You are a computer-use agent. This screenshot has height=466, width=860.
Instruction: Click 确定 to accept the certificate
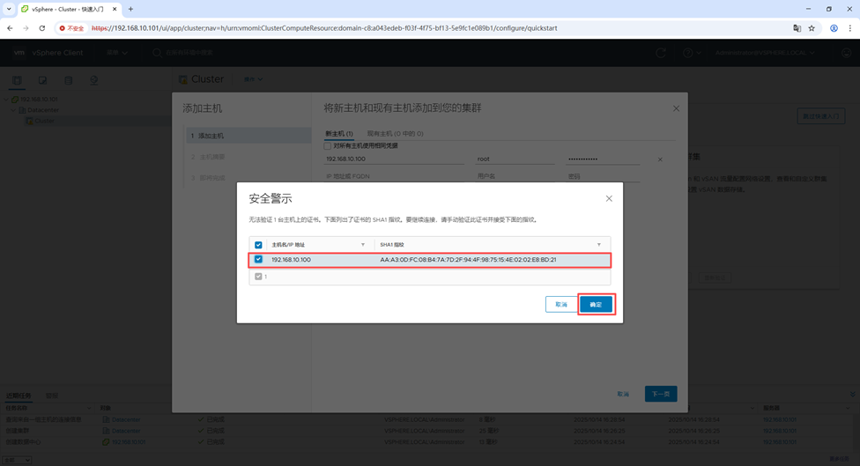coord(596,305)
